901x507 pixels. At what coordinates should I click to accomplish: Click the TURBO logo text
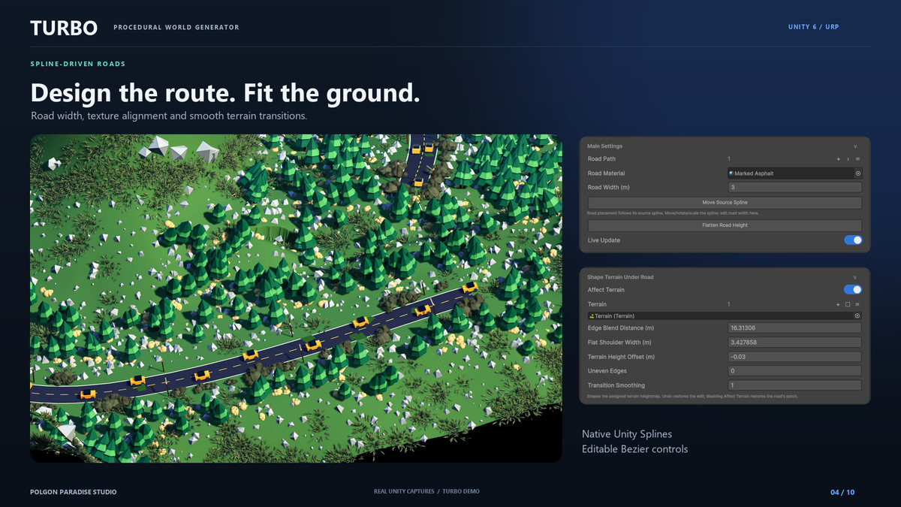64,28
